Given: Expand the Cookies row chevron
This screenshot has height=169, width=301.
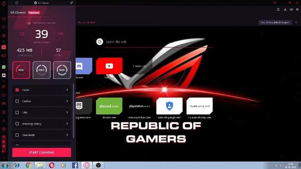Looking at the screenshot, I should 67,101.
